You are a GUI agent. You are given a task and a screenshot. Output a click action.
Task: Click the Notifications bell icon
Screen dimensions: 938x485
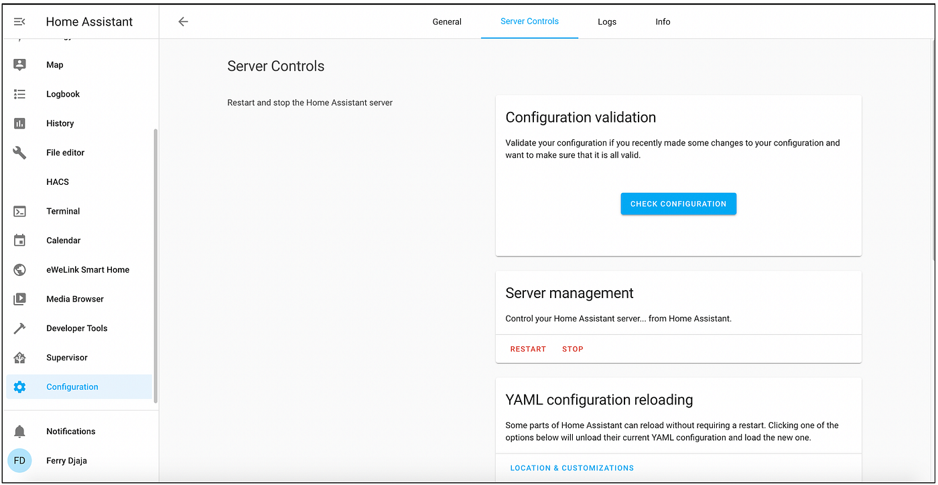coord(19,431)
